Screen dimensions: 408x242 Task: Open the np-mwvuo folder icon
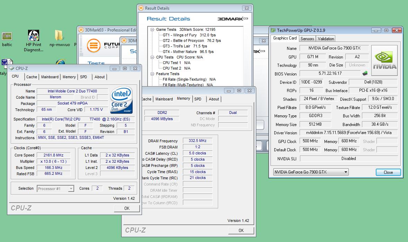coord(59,35)
